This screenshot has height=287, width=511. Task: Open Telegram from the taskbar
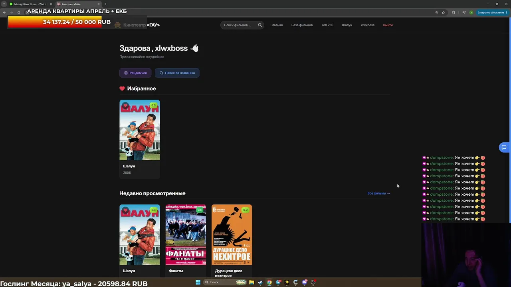pos(278,282)
